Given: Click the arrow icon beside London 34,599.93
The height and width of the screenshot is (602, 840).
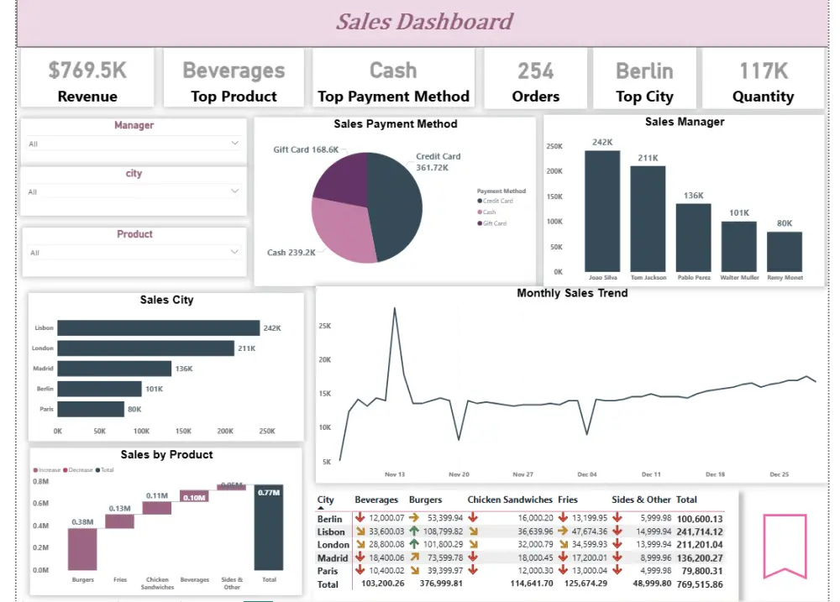Looking at the screenshot, I should pos(563,544).
